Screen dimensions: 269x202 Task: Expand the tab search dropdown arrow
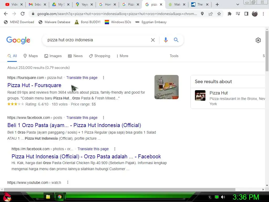tap(237, 4)
